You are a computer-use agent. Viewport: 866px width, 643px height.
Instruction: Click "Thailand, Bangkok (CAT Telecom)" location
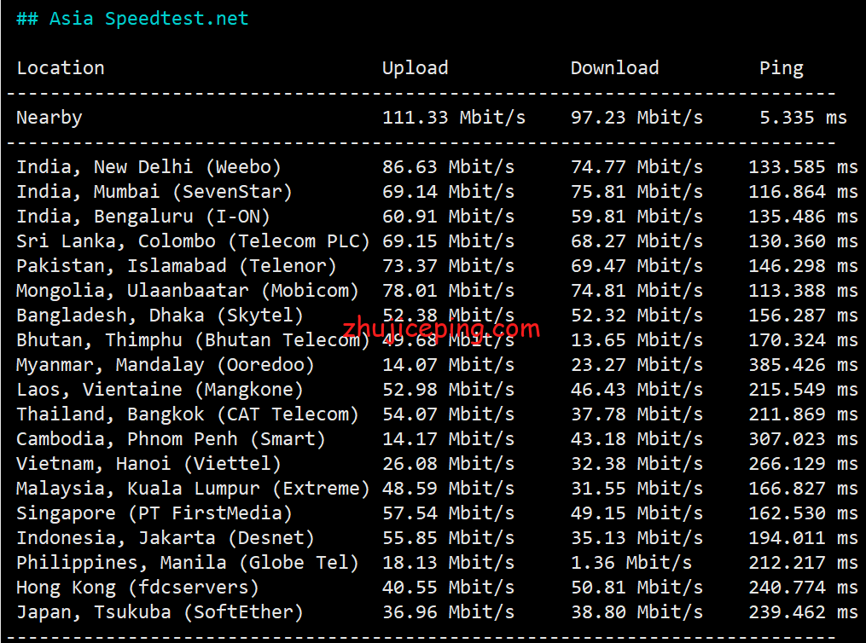pyautogui.click(x=188, y=414)
